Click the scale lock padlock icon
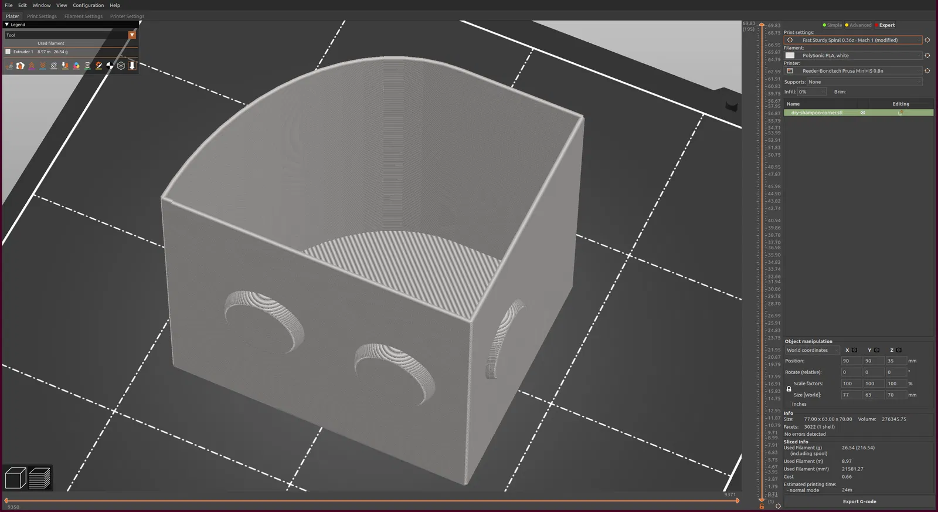 789,389
